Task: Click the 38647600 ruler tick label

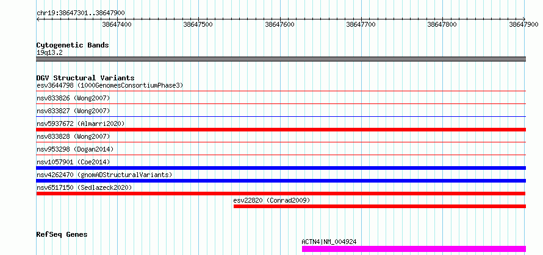Action: (279, 24)
